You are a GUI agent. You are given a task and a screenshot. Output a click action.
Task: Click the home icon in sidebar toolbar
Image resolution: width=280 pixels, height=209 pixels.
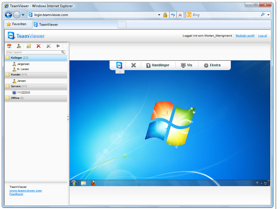9,46
